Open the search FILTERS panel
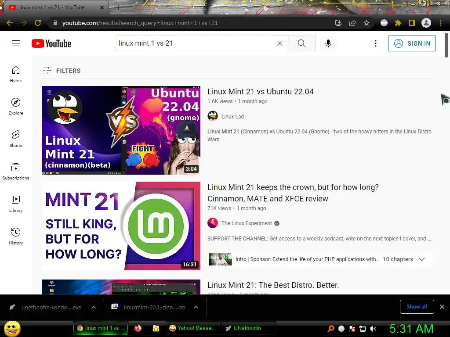 62,71
